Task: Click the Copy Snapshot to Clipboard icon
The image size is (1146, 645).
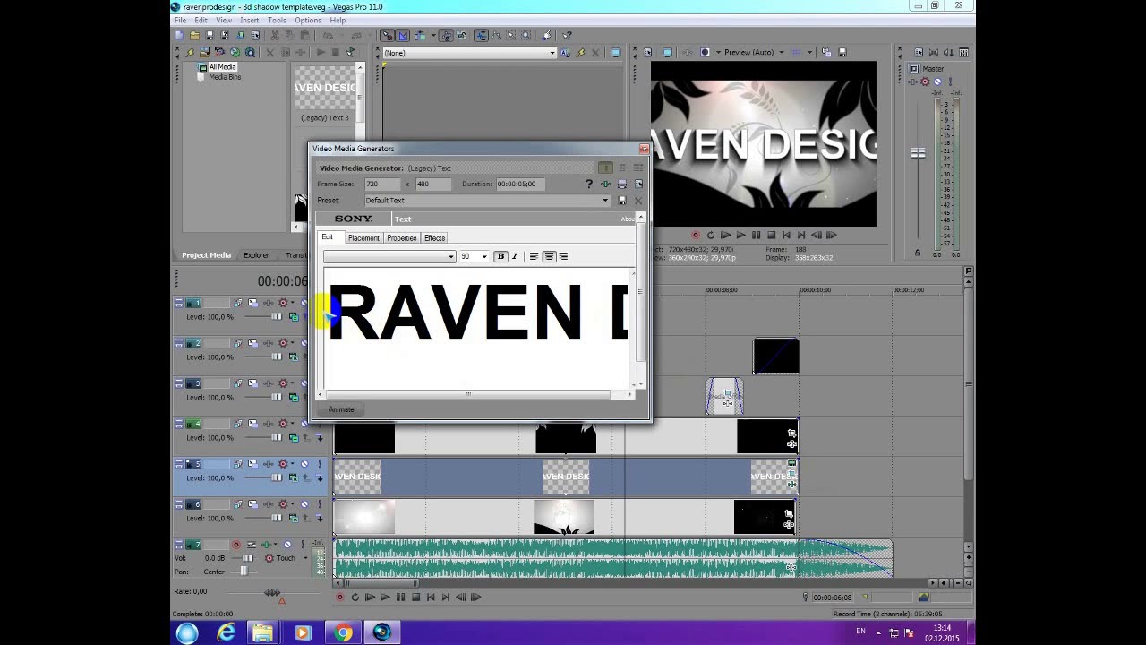Action: [826, 52]
